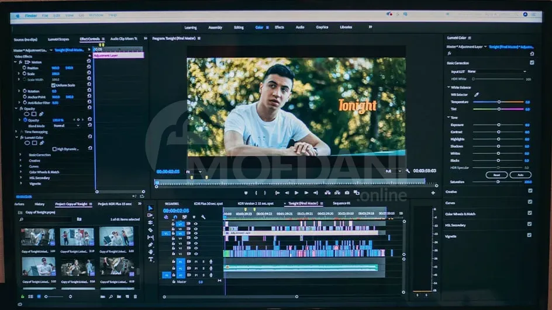
Task: Click the Opacity pen mask tool
Action: 41,114
